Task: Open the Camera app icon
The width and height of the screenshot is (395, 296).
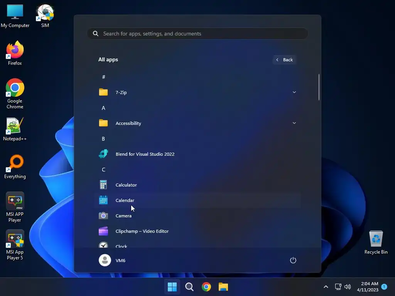Action: (103, 216)
